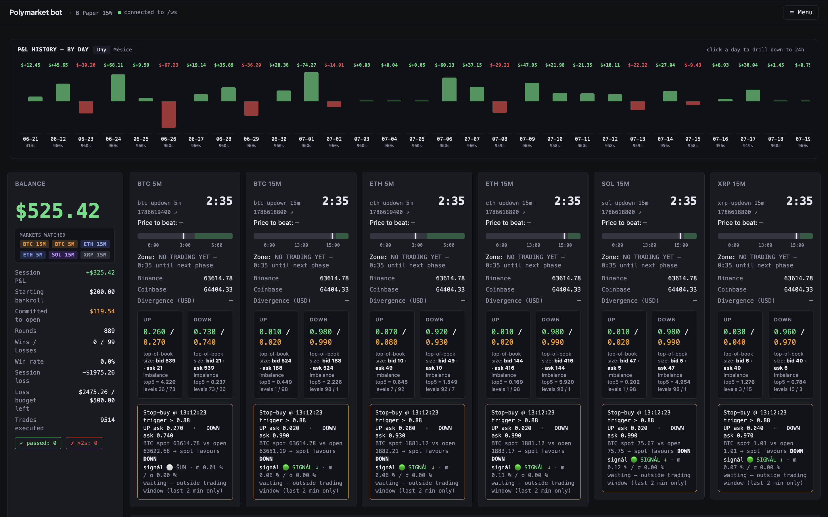Open external link icon for sol-updown-15m market

tap(640, 212)
